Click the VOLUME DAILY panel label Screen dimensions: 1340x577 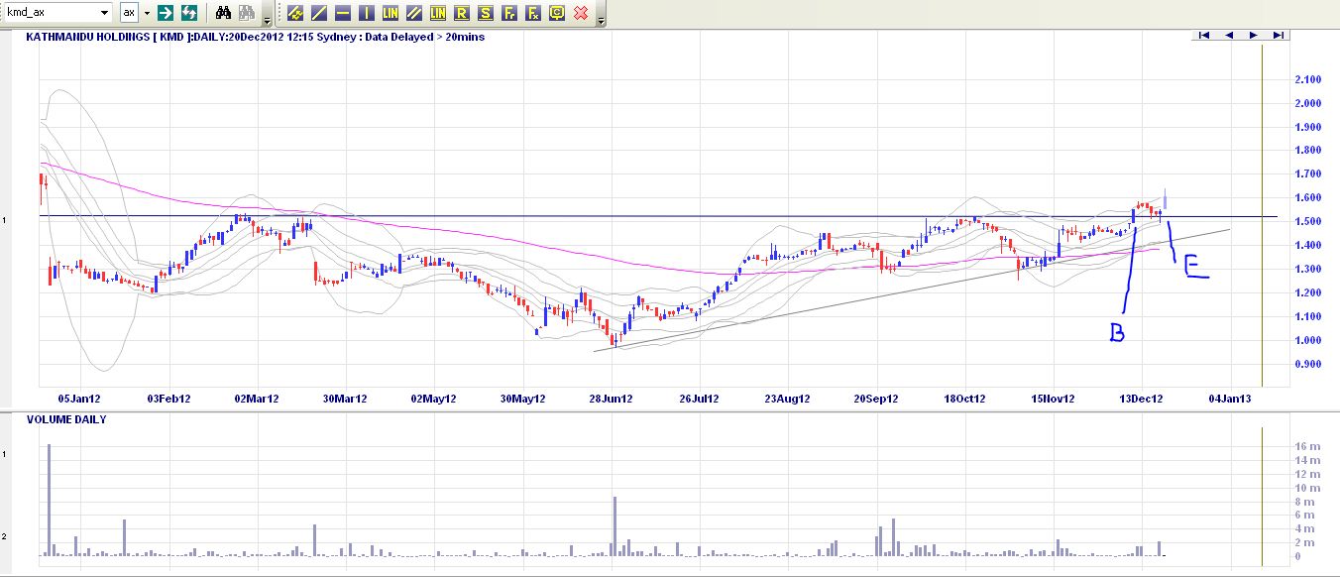pyautogui.click(x=66, y=419)
